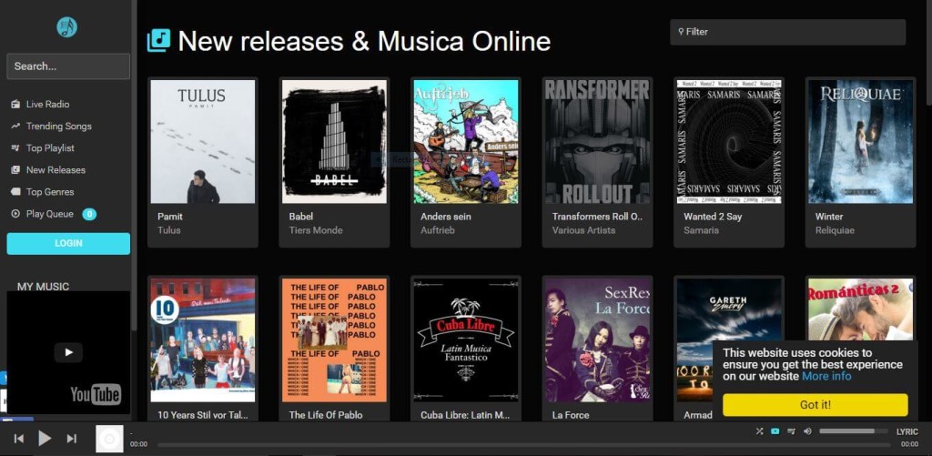Open 10 Years Stil vor Talent cover
The height and width of the screenshot is (456, 932).
pyautogui.click(x=203, y=340)
